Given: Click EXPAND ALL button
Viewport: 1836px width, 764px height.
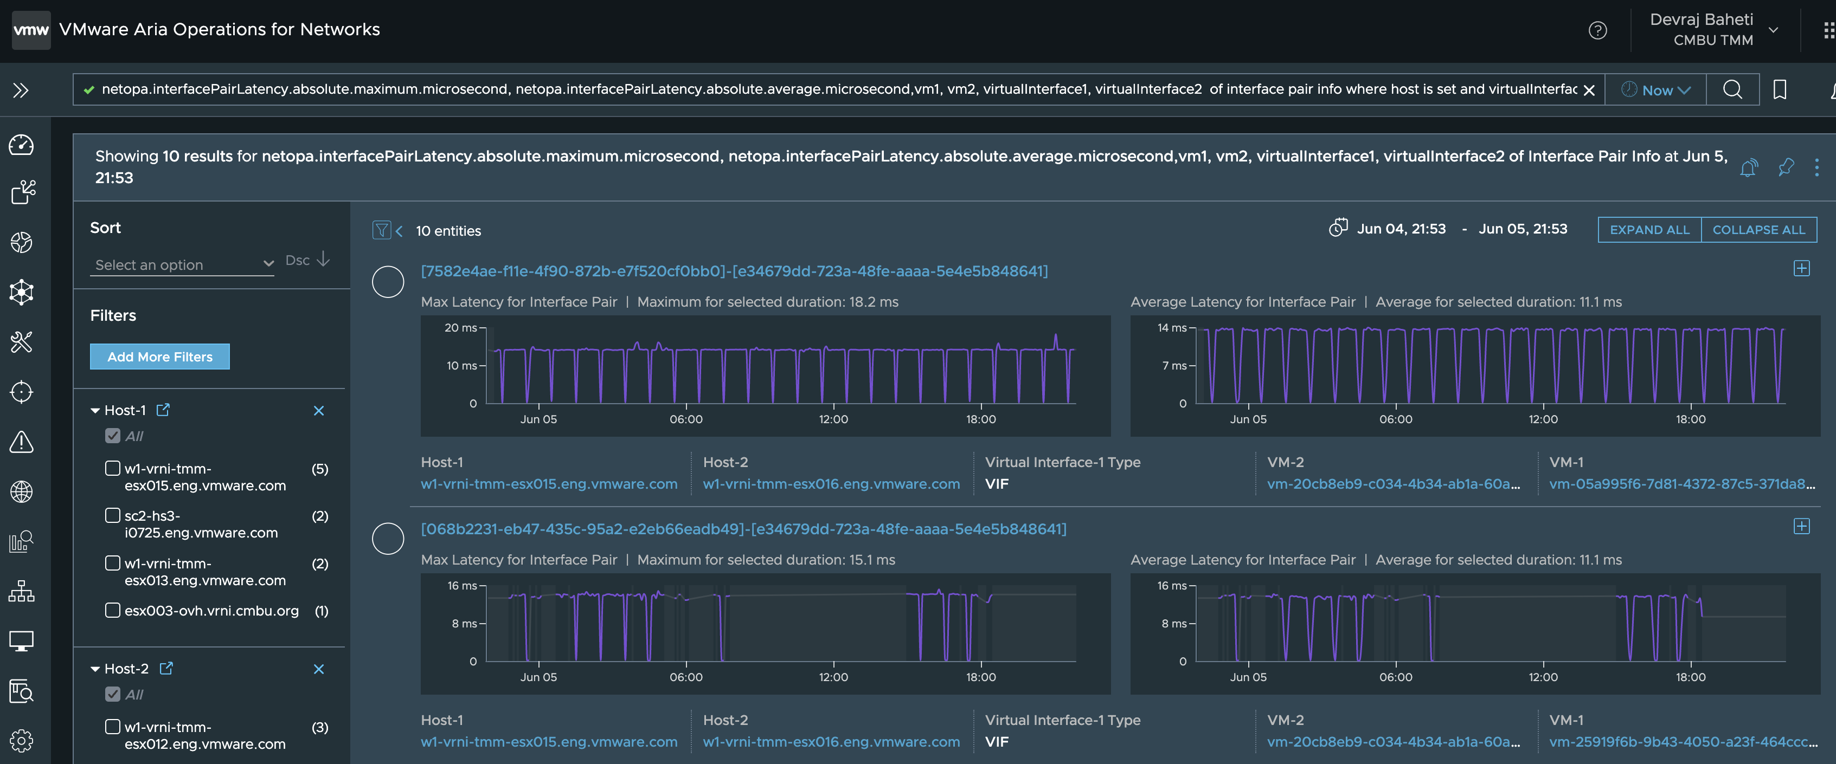Looking at the screenshot, I should pos(1649,230).
